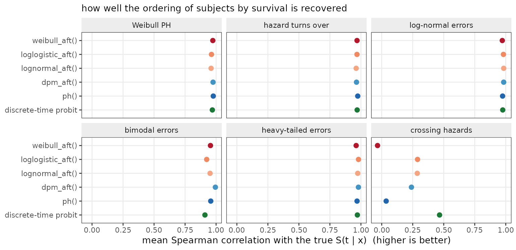This screenshot has height=250, width=516.
Task: Click the dpm_aft() dot in bimodal errors panel
Action: [x=215, y=187]
